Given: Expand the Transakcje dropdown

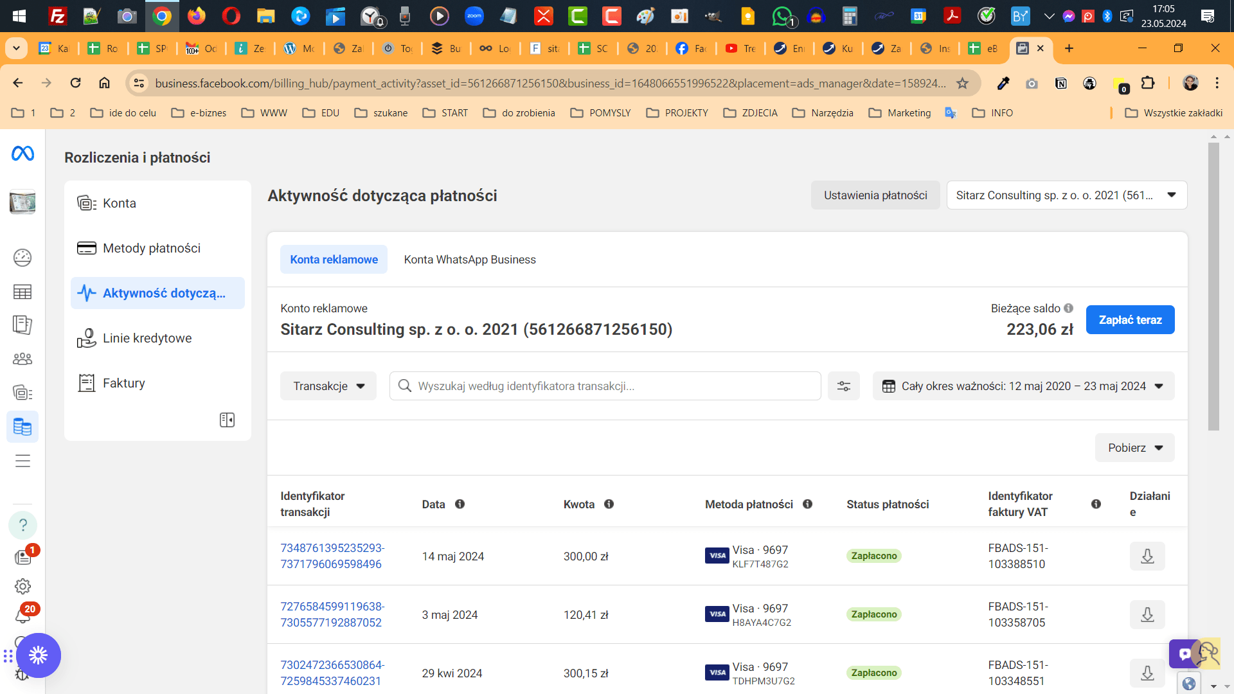Looking at the screenshot, I should coord(328,386).
